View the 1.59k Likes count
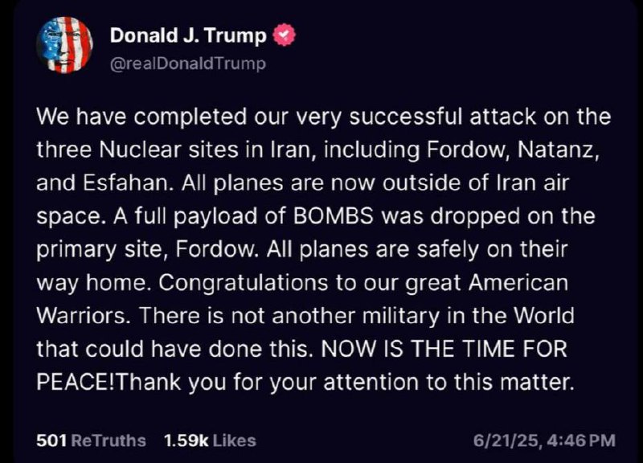Image resolution: width=643 pixels, height=463 pixels. click(209, 440)
